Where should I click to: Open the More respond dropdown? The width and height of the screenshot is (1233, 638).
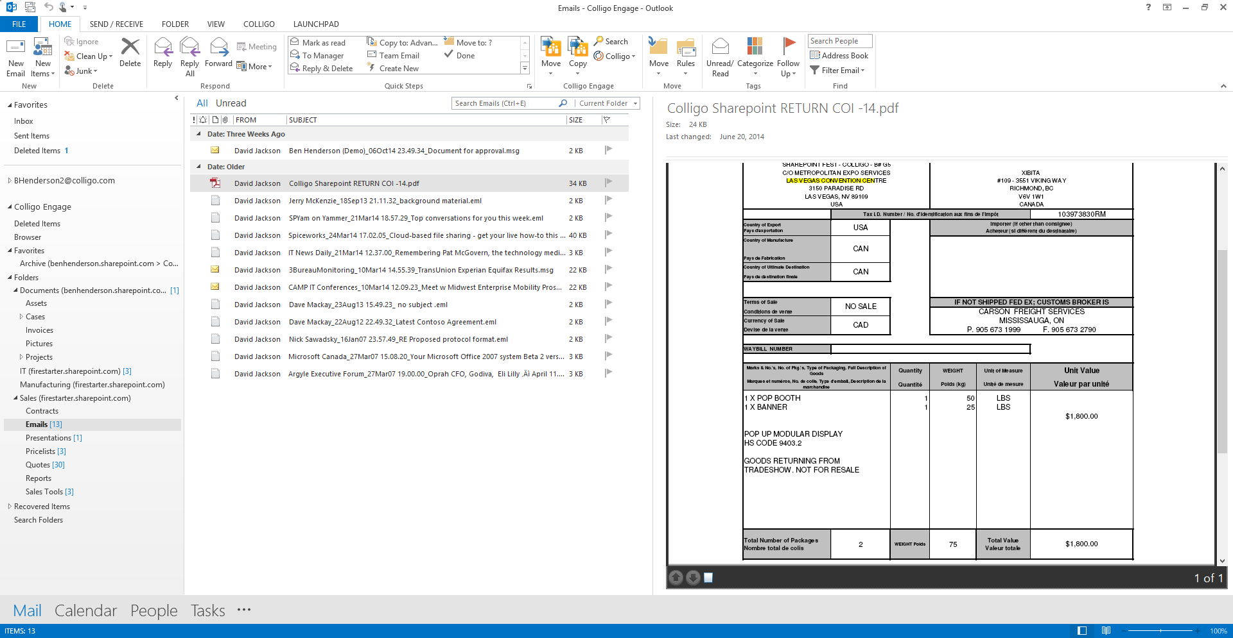(255, 67)
